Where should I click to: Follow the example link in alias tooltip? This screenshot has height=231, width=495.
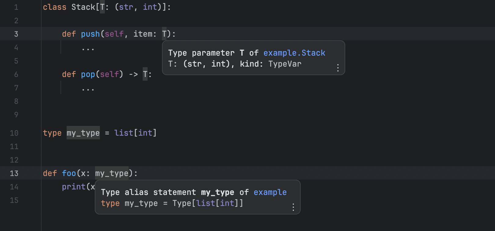point(270,192)
